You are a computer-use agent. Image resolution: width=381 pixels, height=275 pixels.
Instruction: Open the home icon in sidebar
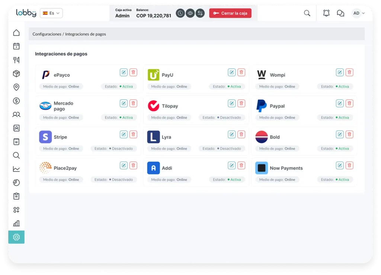(x=16, y=33)
